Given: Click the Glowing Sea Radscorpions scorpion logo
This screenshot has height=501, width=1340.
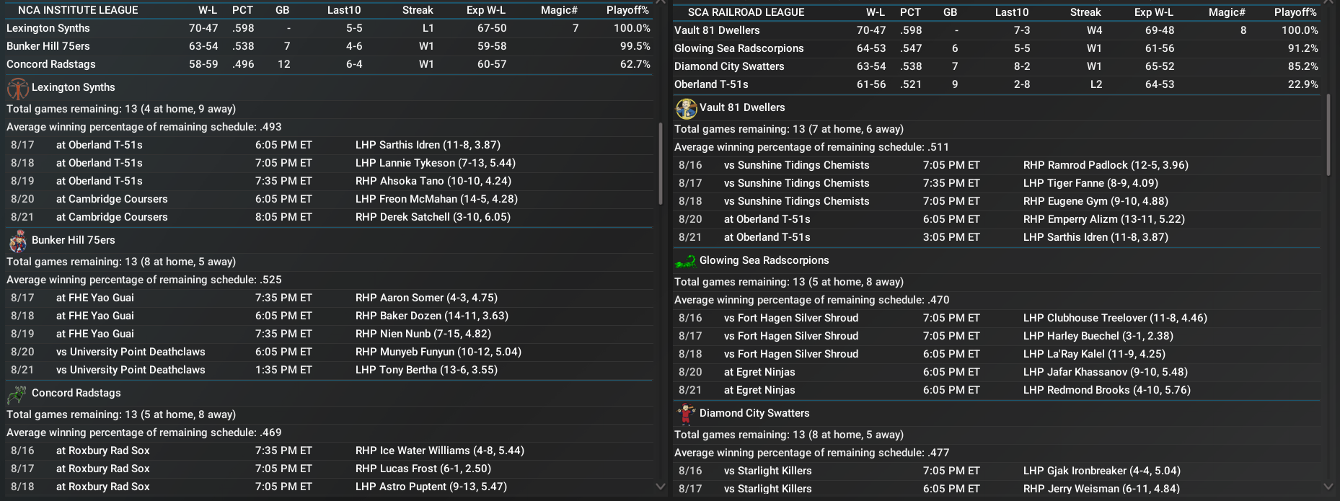Looking at the screenshot, I should tap(685, 261).
